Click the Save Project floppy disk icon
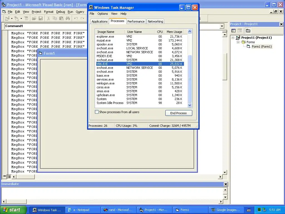 click(x=41, y=18)
